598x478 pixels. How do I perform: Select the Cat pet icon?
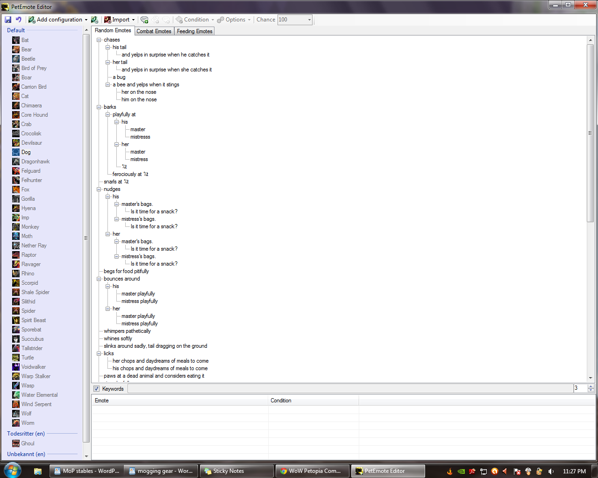16,96
